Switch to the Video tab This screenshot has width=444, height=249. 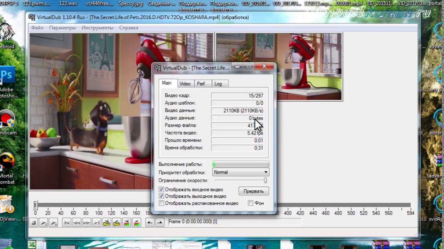click(185, 84)
